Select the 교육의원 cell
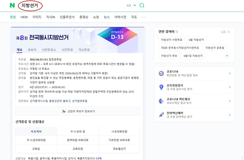The image size is (244, 160). tap(78, 149)
